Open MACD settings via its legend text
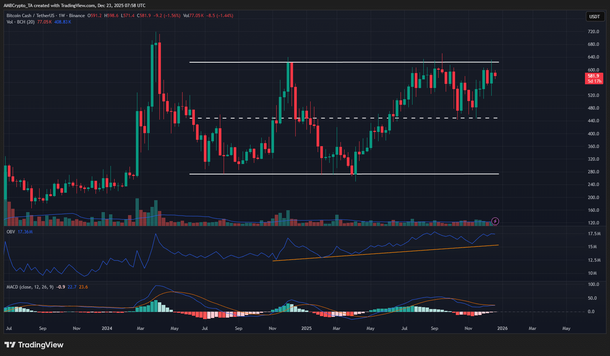This screenshot has width=610, height=356. pyautogui.click(x=29, y=287)
